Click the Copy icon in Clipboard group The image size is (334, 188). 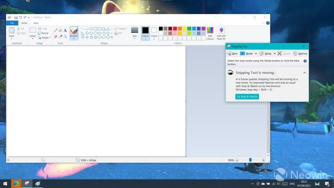pyautogui.click(x=18, y=33)
